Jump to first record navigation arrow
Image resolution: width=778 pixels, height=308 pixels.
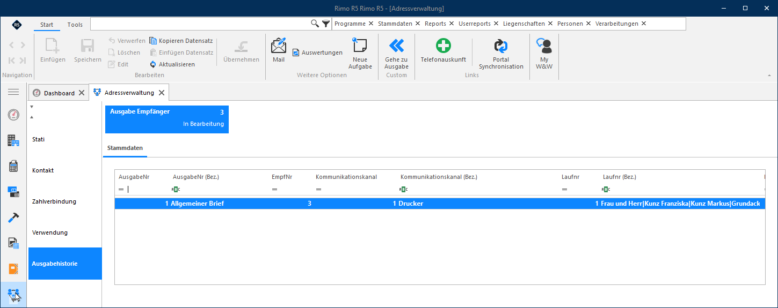click(12, 61)
